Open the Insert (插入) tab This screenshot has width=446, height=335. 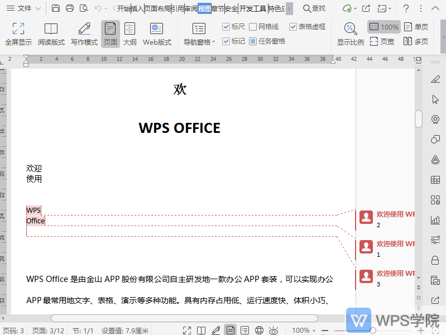point(137,8)
